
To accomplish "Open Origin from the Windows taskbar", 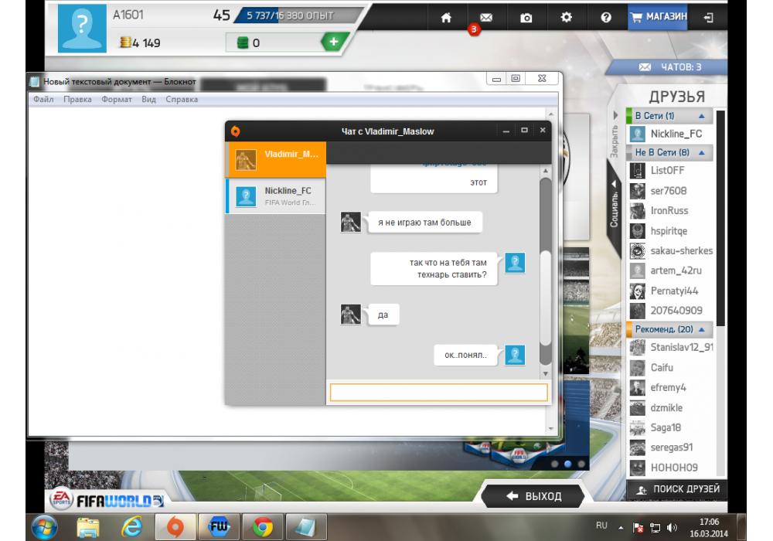I will tap(175, 526).
